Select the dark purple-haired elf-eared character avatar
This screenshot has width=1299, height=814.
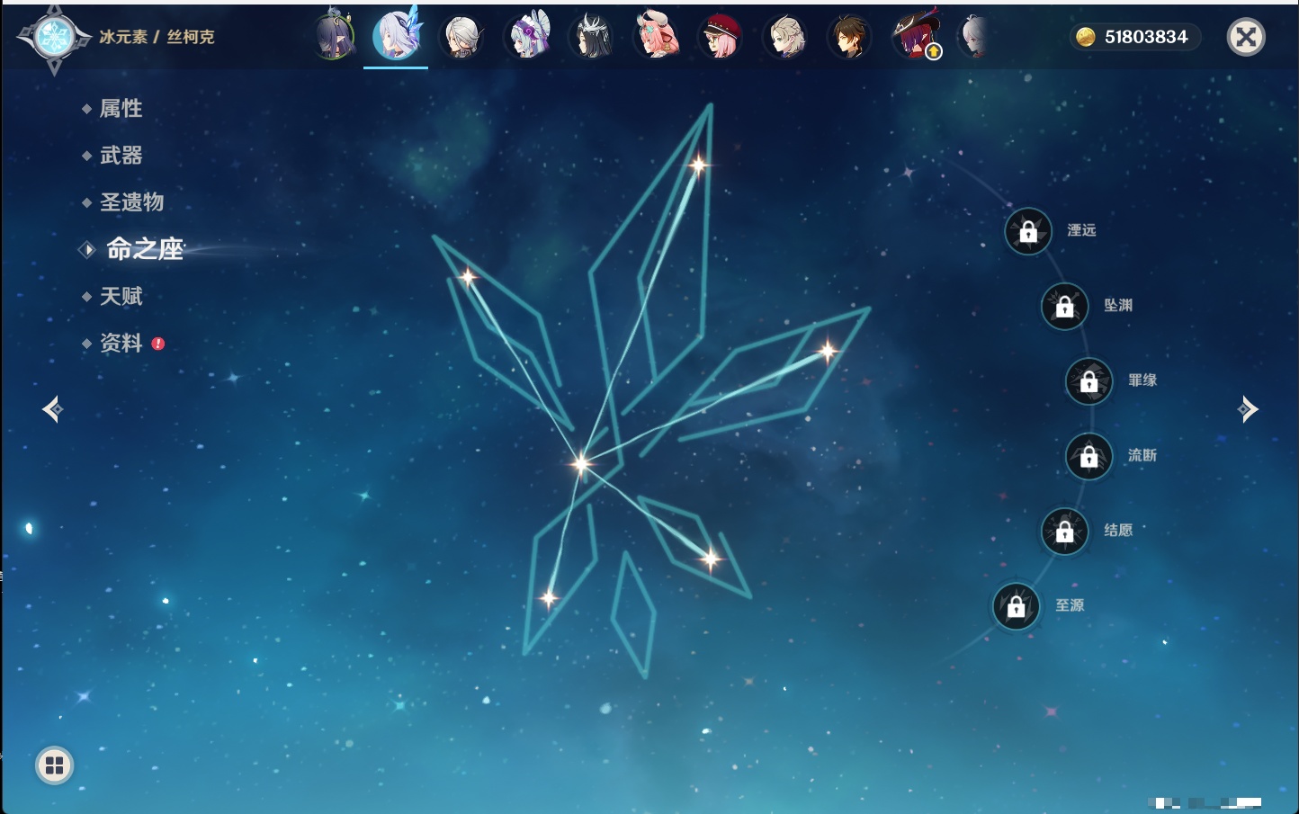click(334, 37)
